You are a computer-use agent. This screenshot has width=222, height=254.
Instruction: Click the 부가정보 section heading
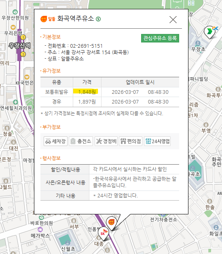pyautogui.click(x=51, y=127)
